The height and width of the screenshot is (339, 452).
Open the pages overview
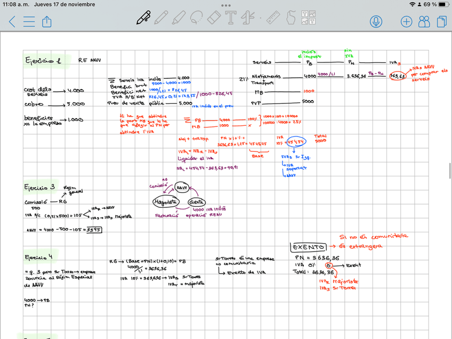pyautogui.click(x=441, y=21)
